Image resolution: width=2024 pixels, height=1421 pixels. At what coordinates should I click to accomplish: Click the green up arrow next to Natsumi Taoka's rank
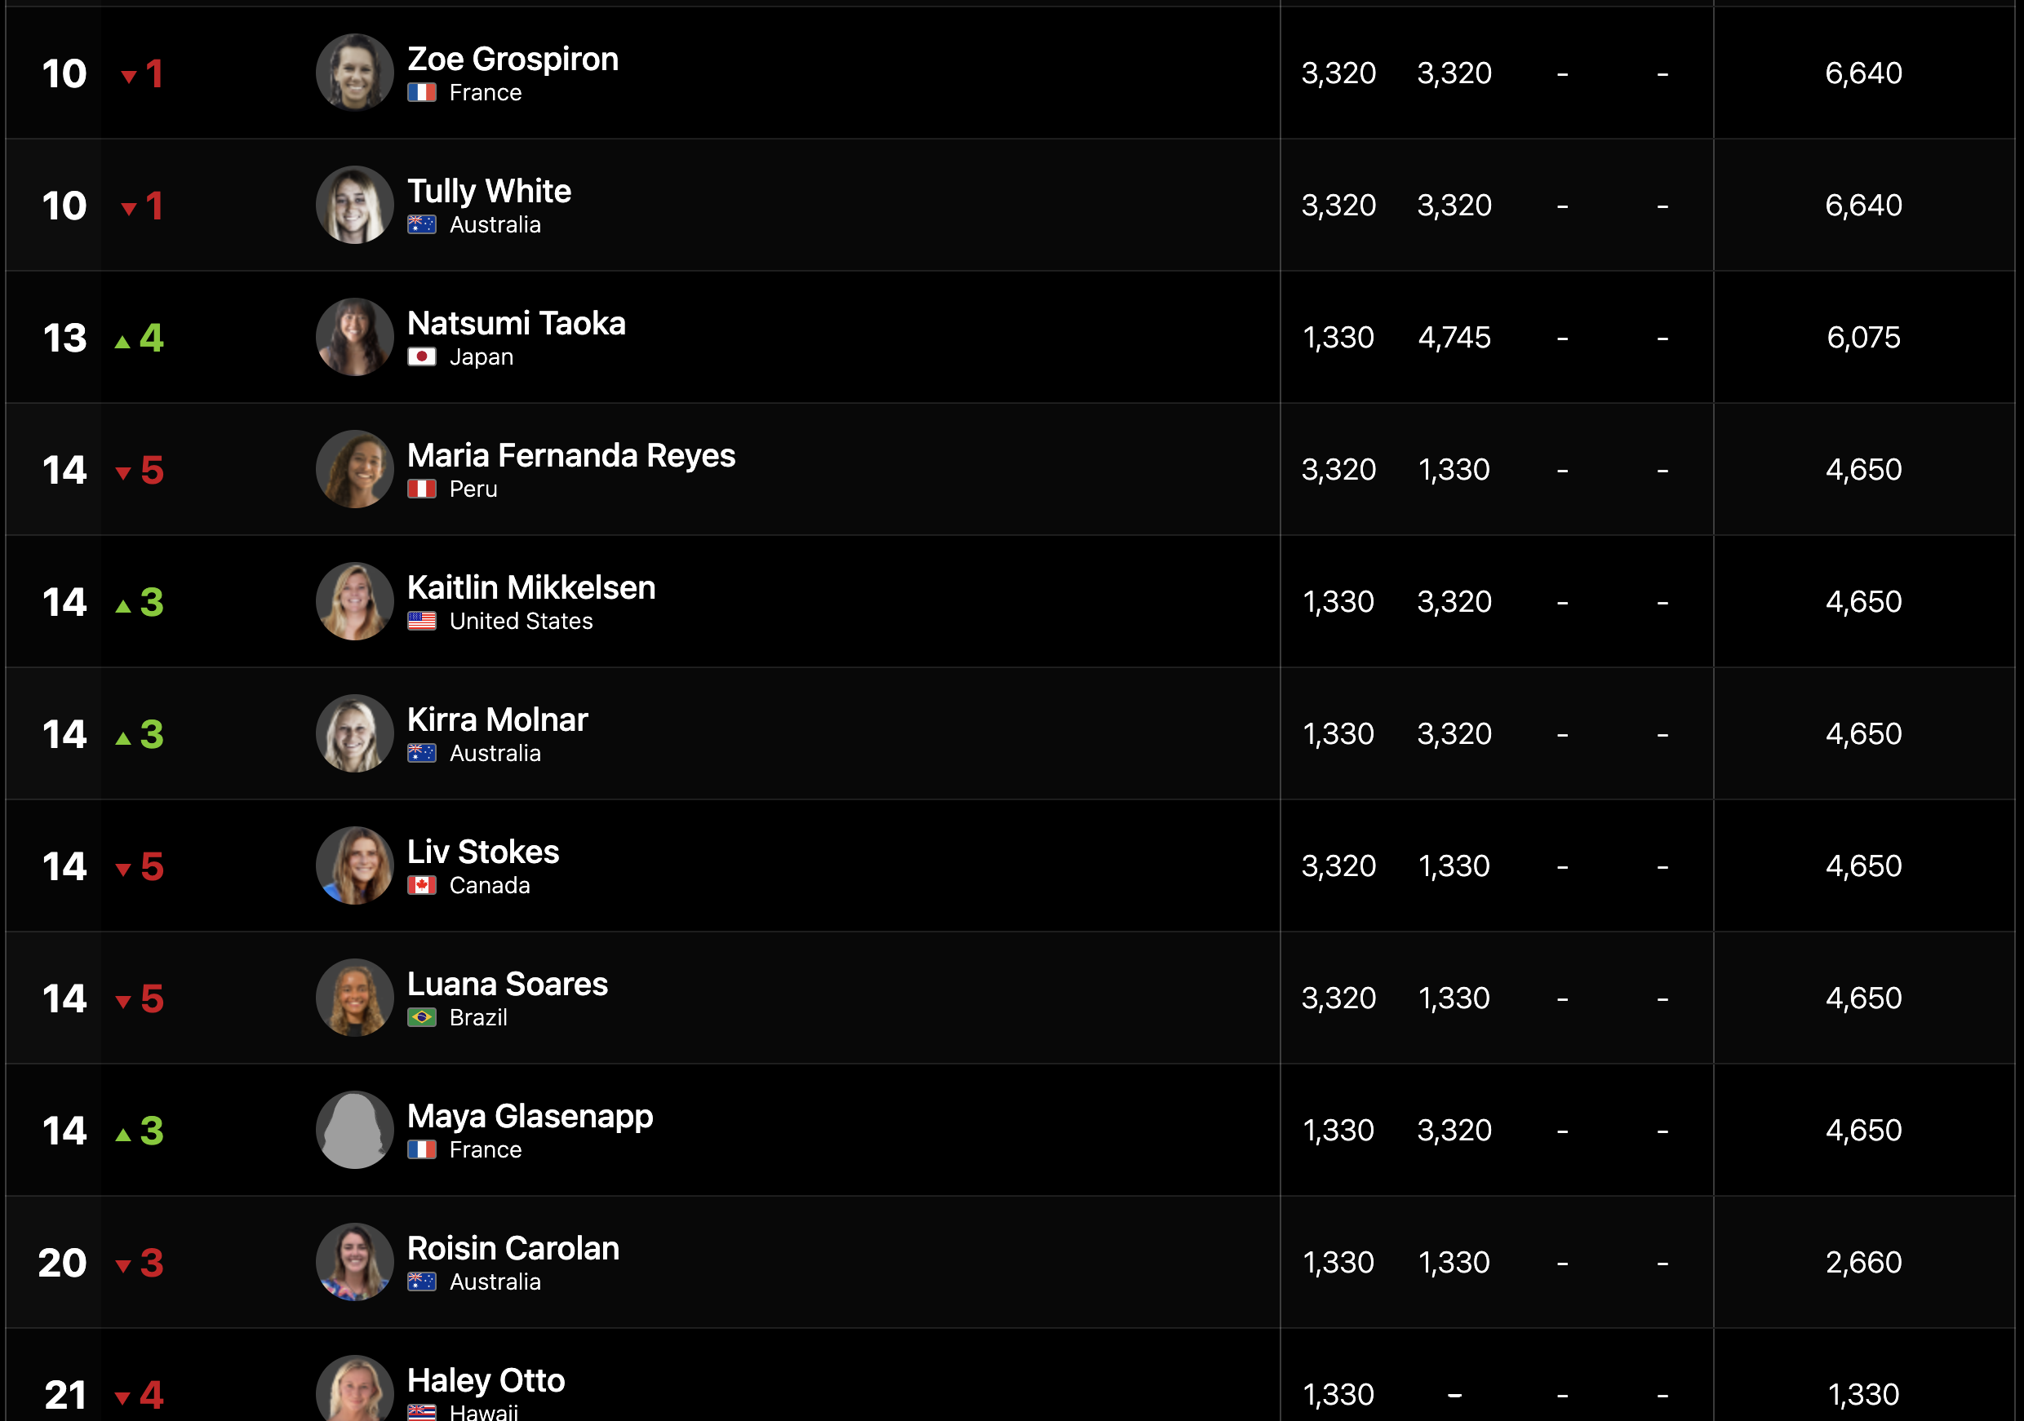[122, 342]
